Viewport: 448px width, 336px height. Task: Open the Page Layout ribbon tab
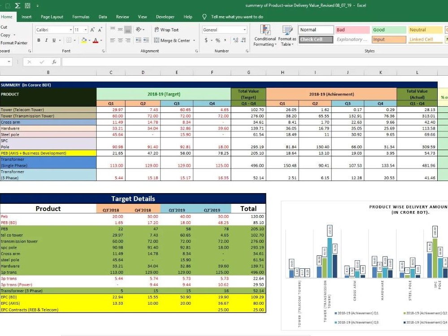tap(52, 17)
